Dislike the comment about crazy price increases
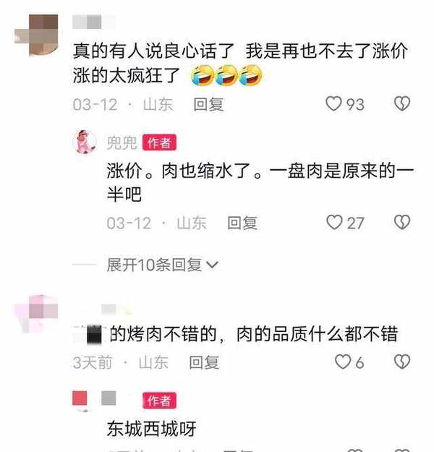Image resolution: width=434 pixels, height=452 pixels. pyautogui.click(x=402, y=103)
